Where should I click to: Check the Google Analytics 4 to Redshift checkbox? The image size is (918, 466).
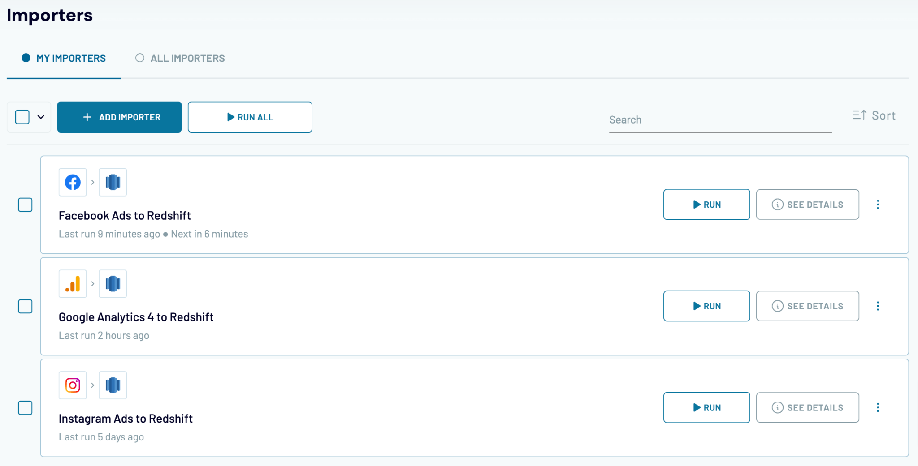(x=26, y=306)
